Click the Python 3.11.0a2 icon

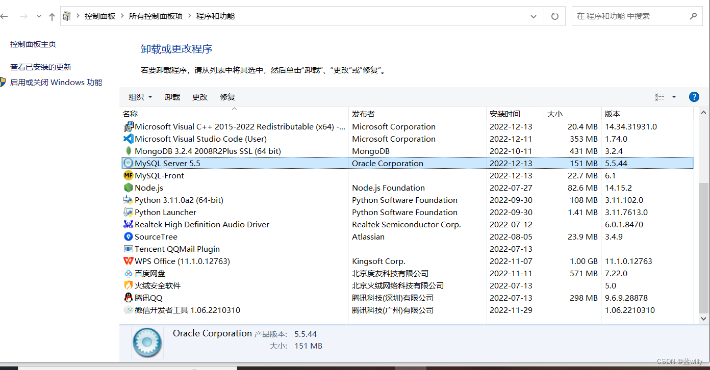[x=128, y=200]
